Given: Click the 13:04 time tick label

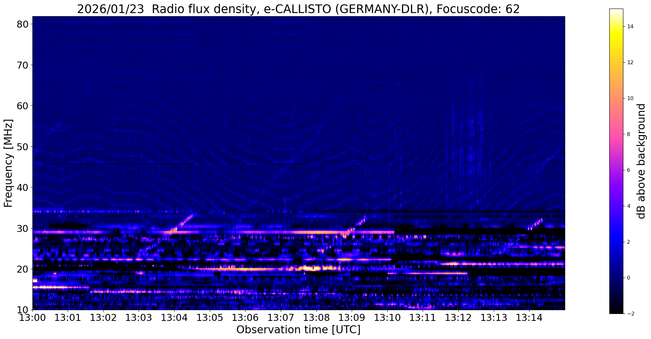Looking at the screenshot, I should pos(174,318).
